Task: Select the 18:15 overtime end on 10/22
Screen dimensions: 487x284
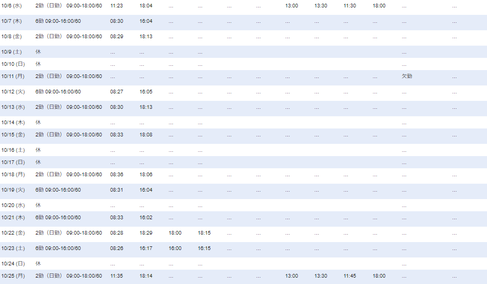Action: click(x=204, y=233)
